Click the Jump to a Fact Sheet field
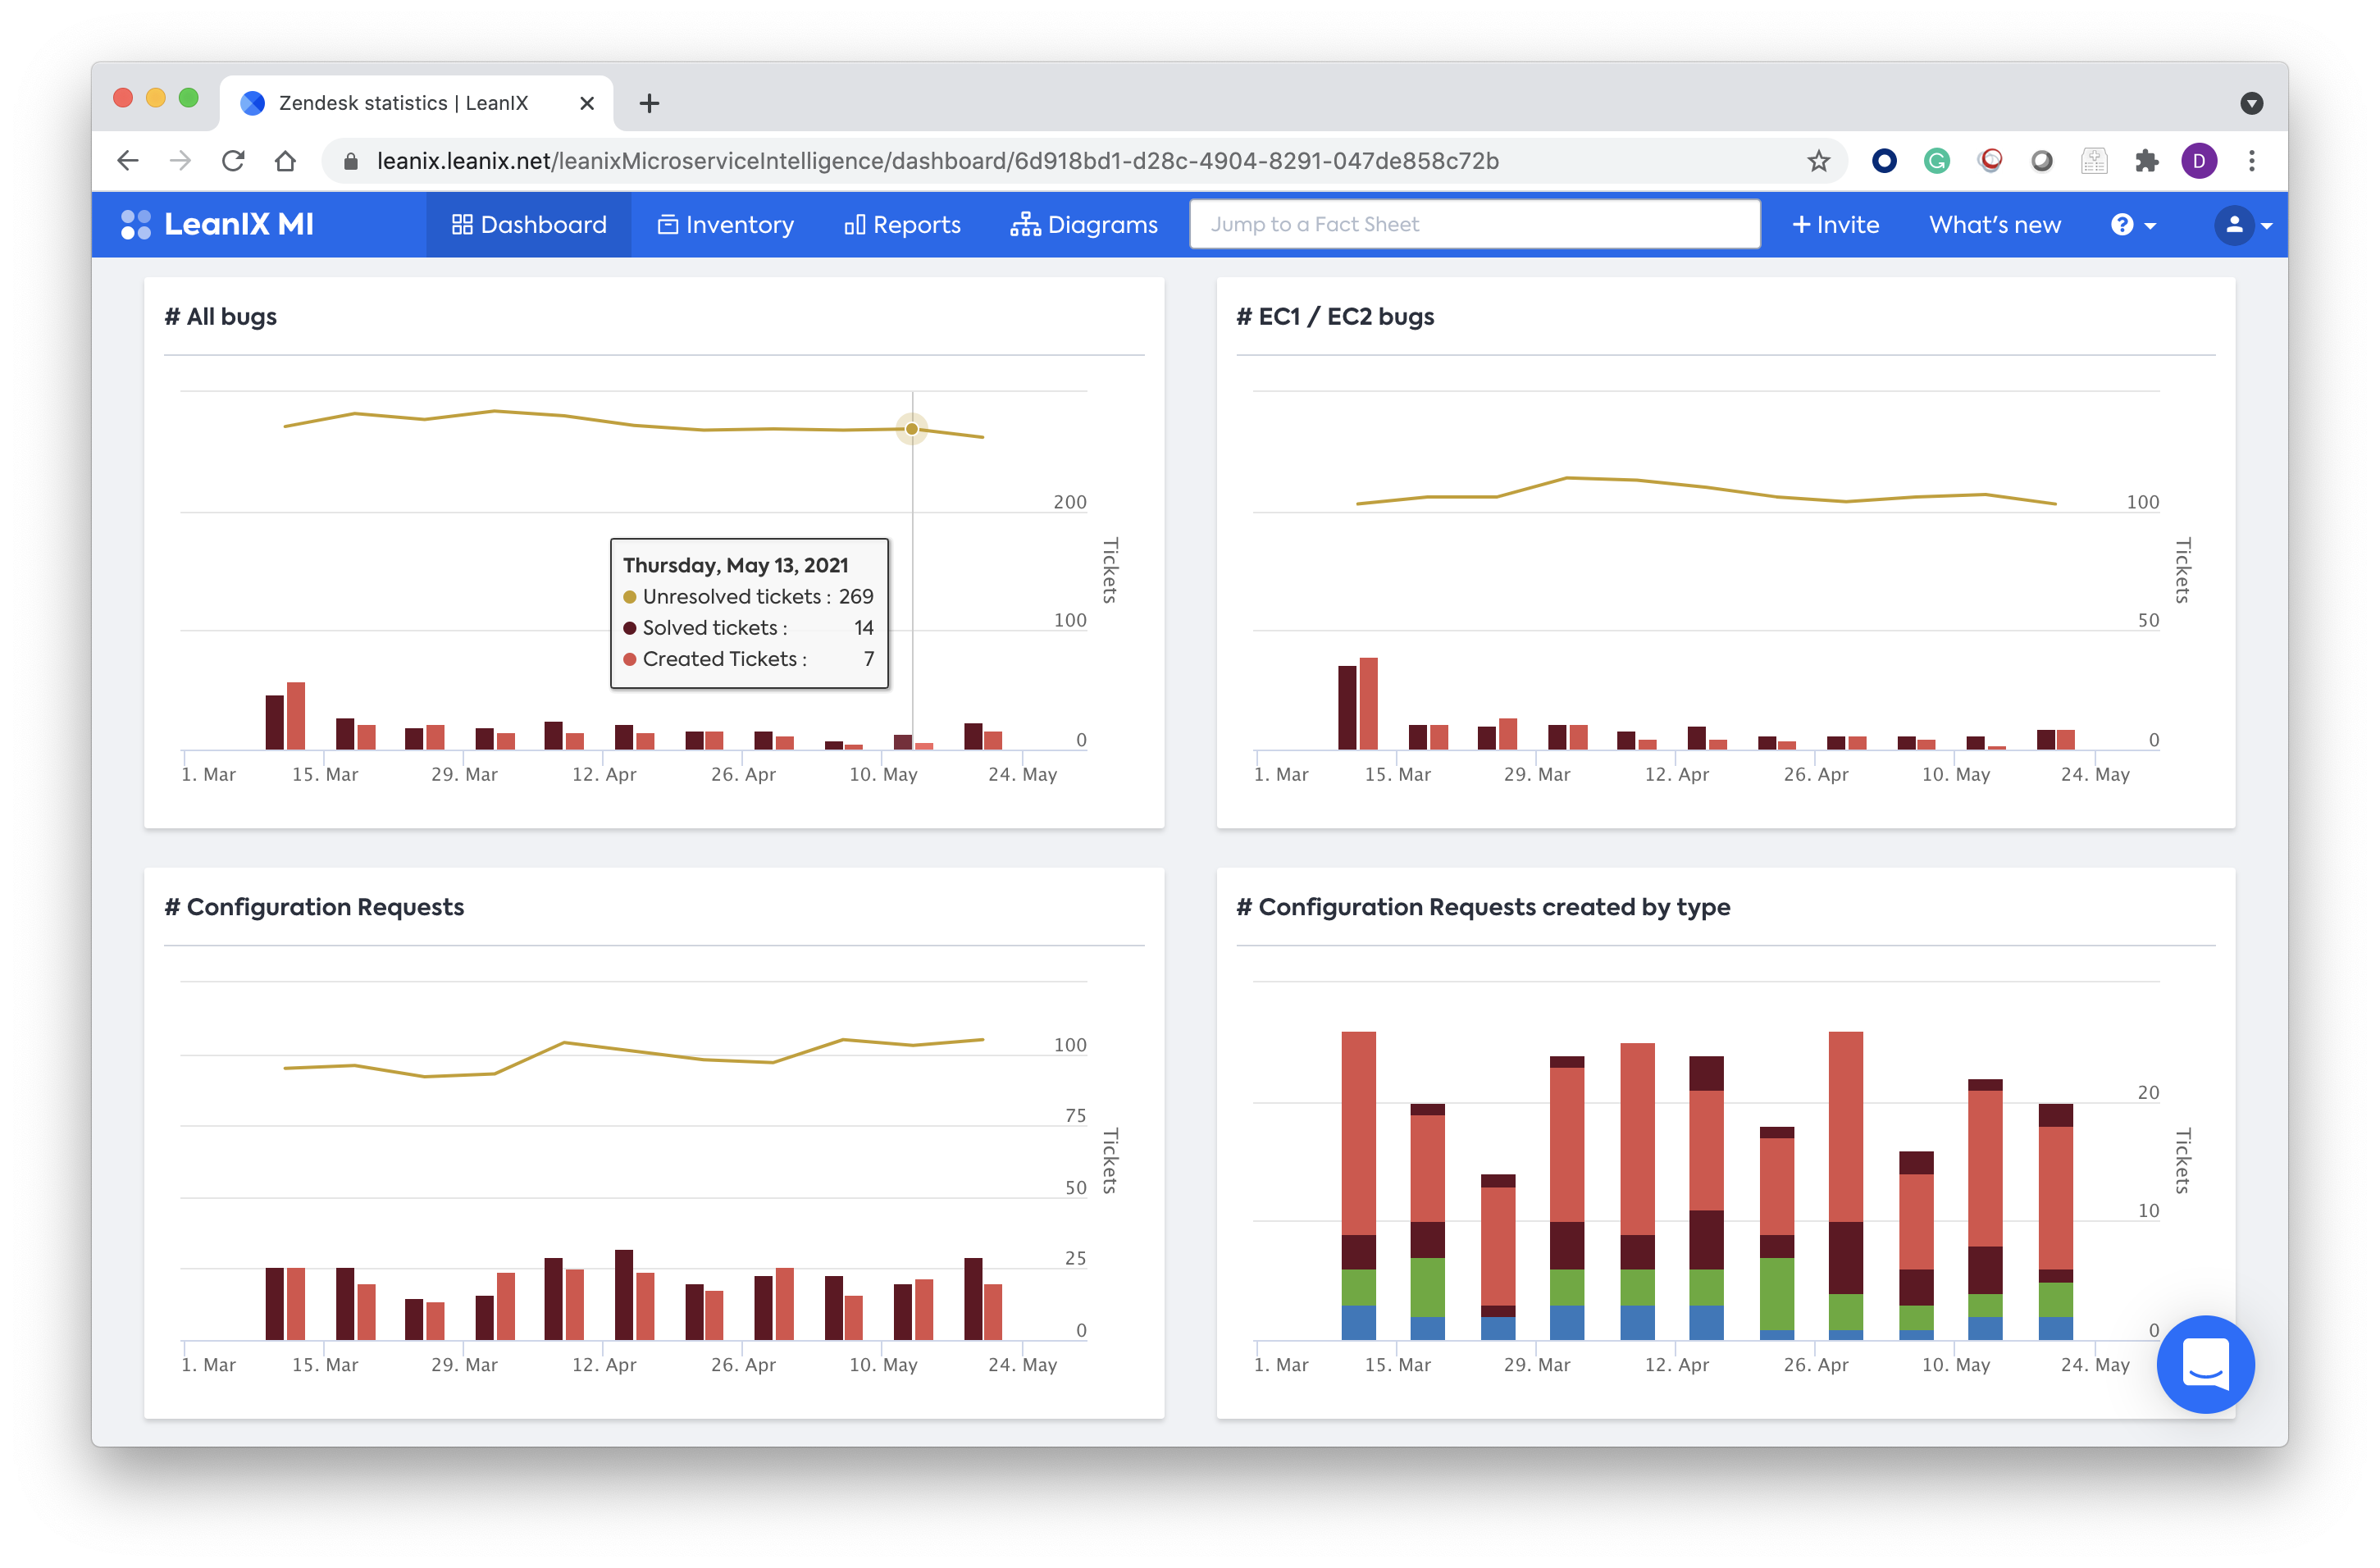Image resolution: width=2380 pixels, height=1568 pixels. tap(1474, 224)
